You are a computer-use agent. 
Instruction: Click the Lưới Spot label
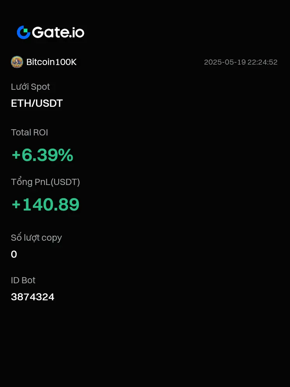(x=30, y=87)
